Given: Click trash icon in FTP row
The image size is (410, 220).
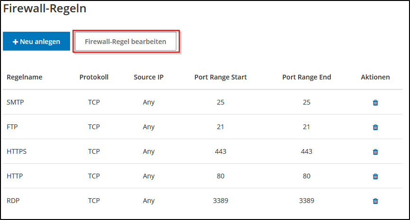Looking at the screenshot, I should pos(375,127).
